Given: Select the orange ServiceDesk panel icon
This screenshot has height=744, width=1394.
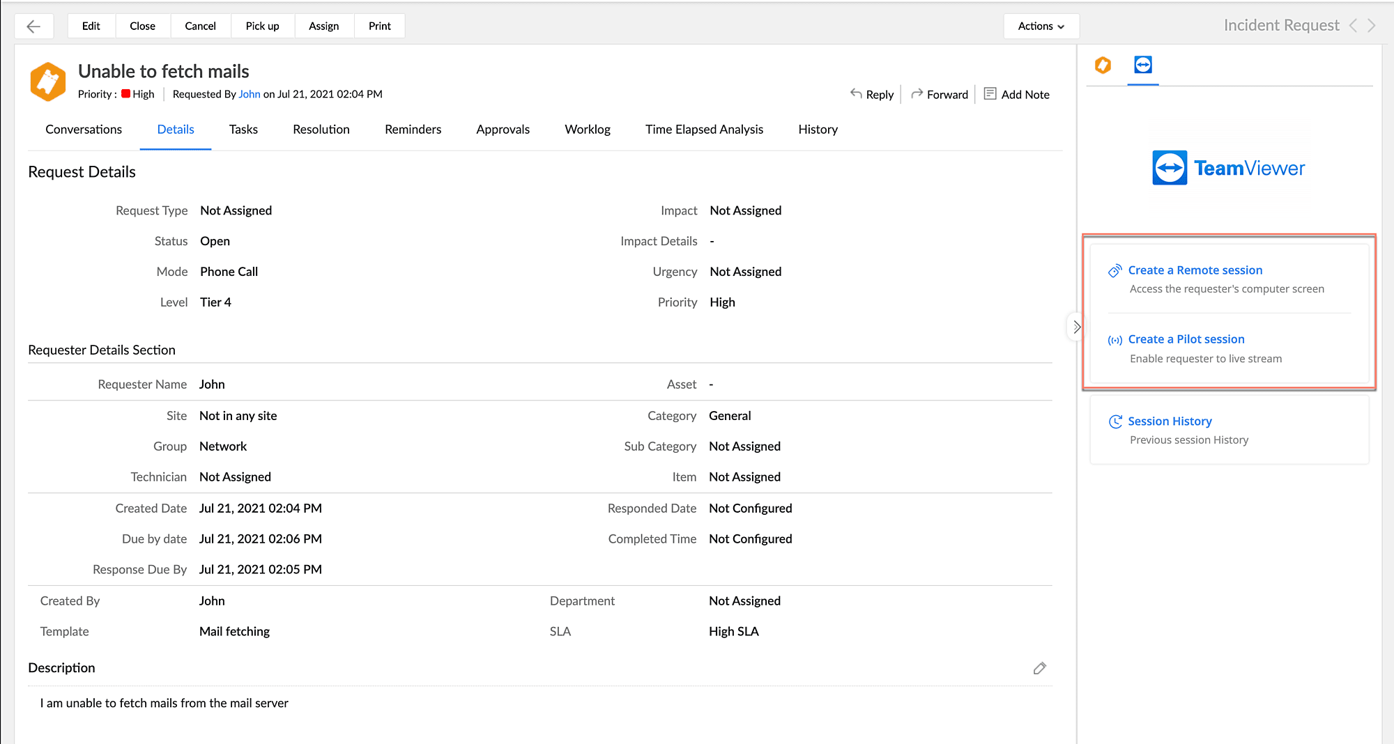Looking at the screenshot, I should click(x=1103, y=65).
